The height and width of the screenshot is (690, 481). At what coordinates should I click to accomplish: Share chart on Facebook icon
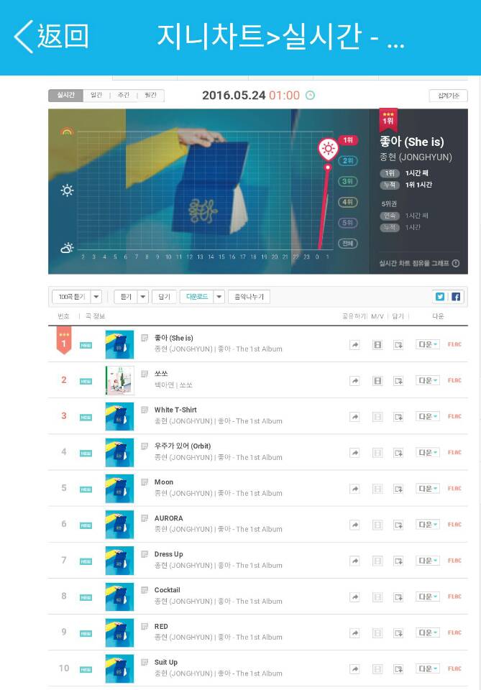(456, 297)
